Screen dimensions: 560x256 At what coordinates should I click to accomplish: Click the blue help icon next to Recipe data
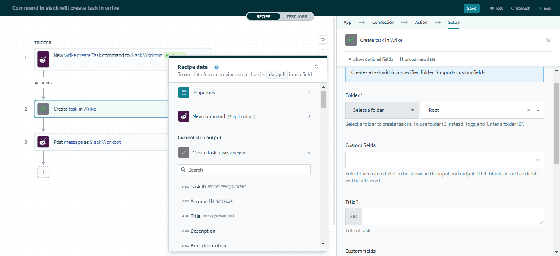(216, 67)
